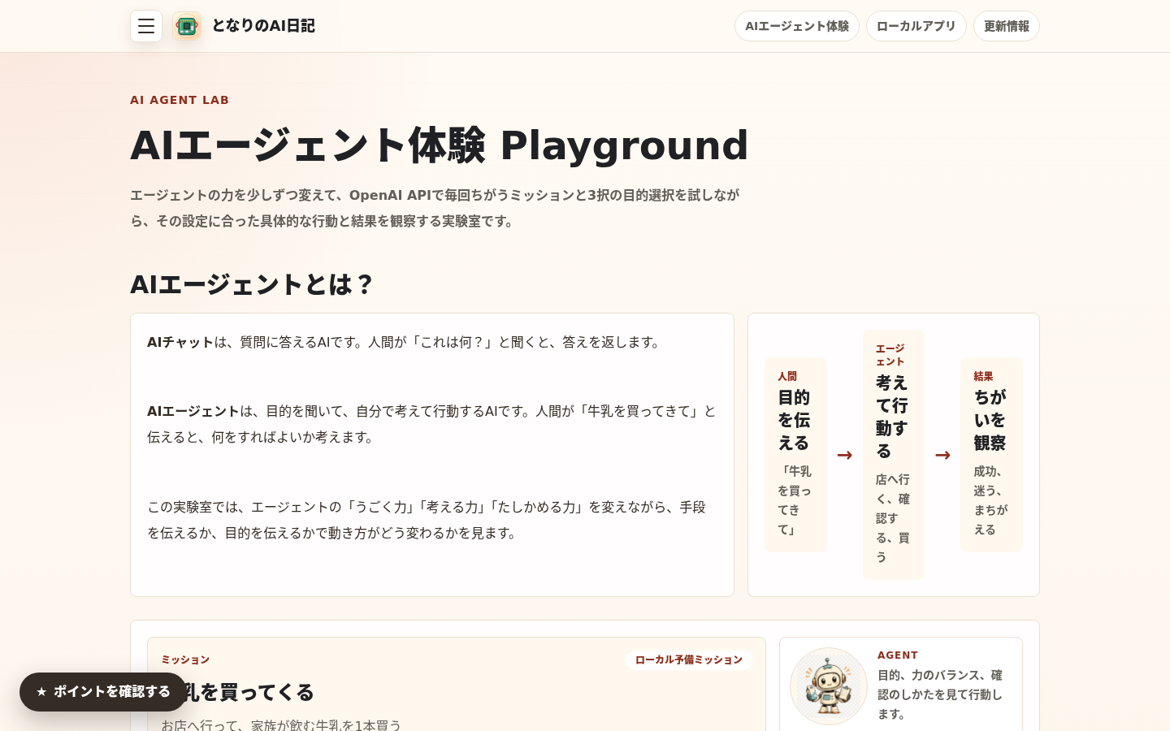The height and width of the screenshot is (731, 1170).
Task: Go to AIエージェント体験 nav item
Action: point(797,26)
